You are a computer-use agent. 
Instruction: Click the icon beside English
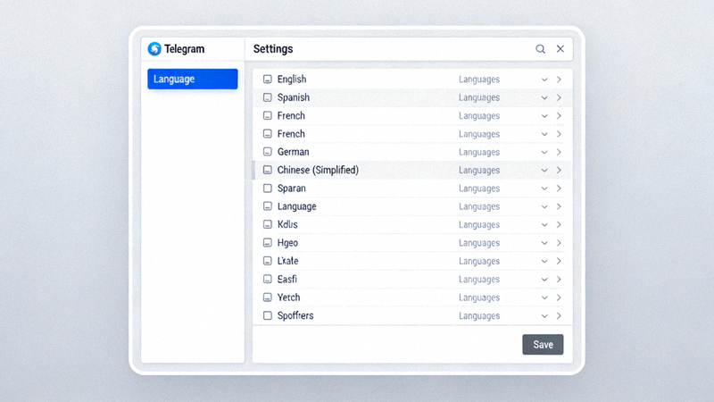pyautogui.click(x=268, y=80)
